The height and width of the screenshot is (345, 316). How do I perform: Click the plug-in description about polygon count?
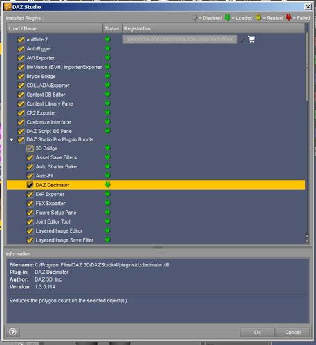pyautogui.click(x=68, y=301)
